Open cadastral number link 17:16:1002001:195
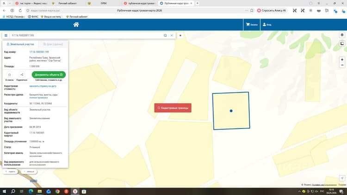Image resolution: width=347 pixels, height=195 pixels. (39, 52)
